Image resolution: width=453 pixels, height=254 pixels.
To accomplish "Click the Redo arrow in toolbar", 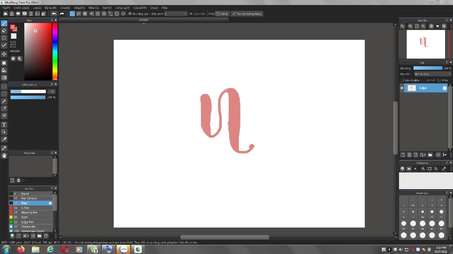I will click(61, 14).
